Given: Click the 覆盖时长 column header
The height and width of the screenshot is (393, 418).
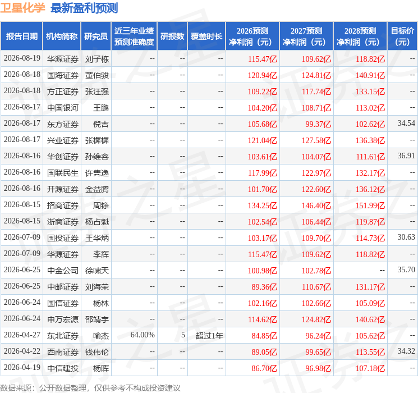Looking at the screenshot, I should [x=206, y=36].
